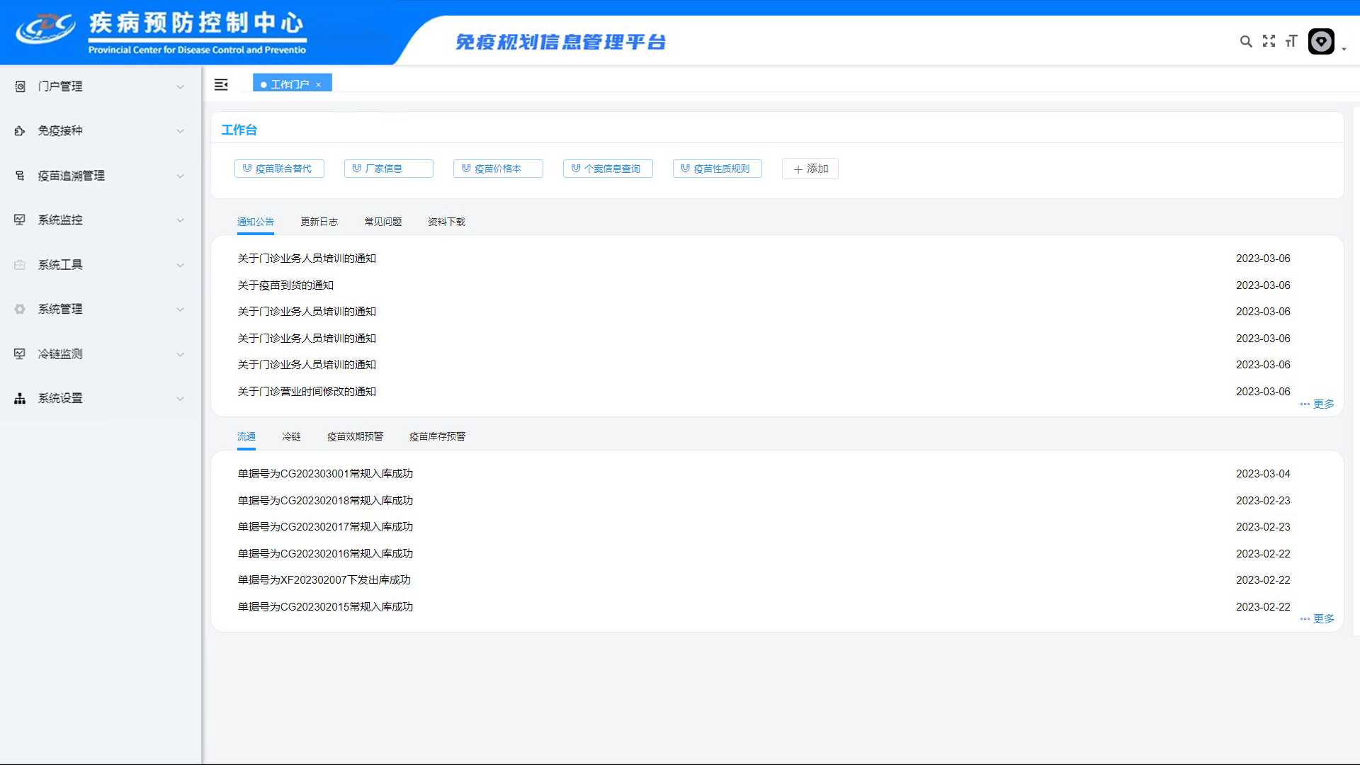Viewport: 1360px width, 765px height.
Task: Open the 疫苗联合替代 shortcut
Action: click(279, 169)
